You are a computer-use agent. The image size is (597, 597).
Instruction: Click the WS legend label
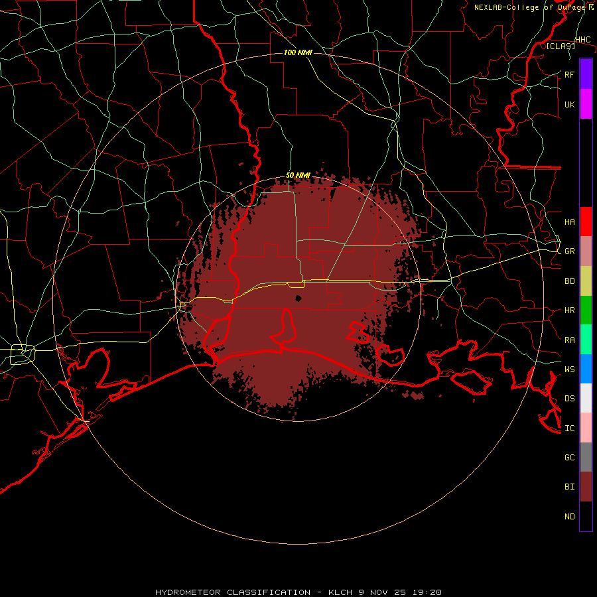click(570, 369)
